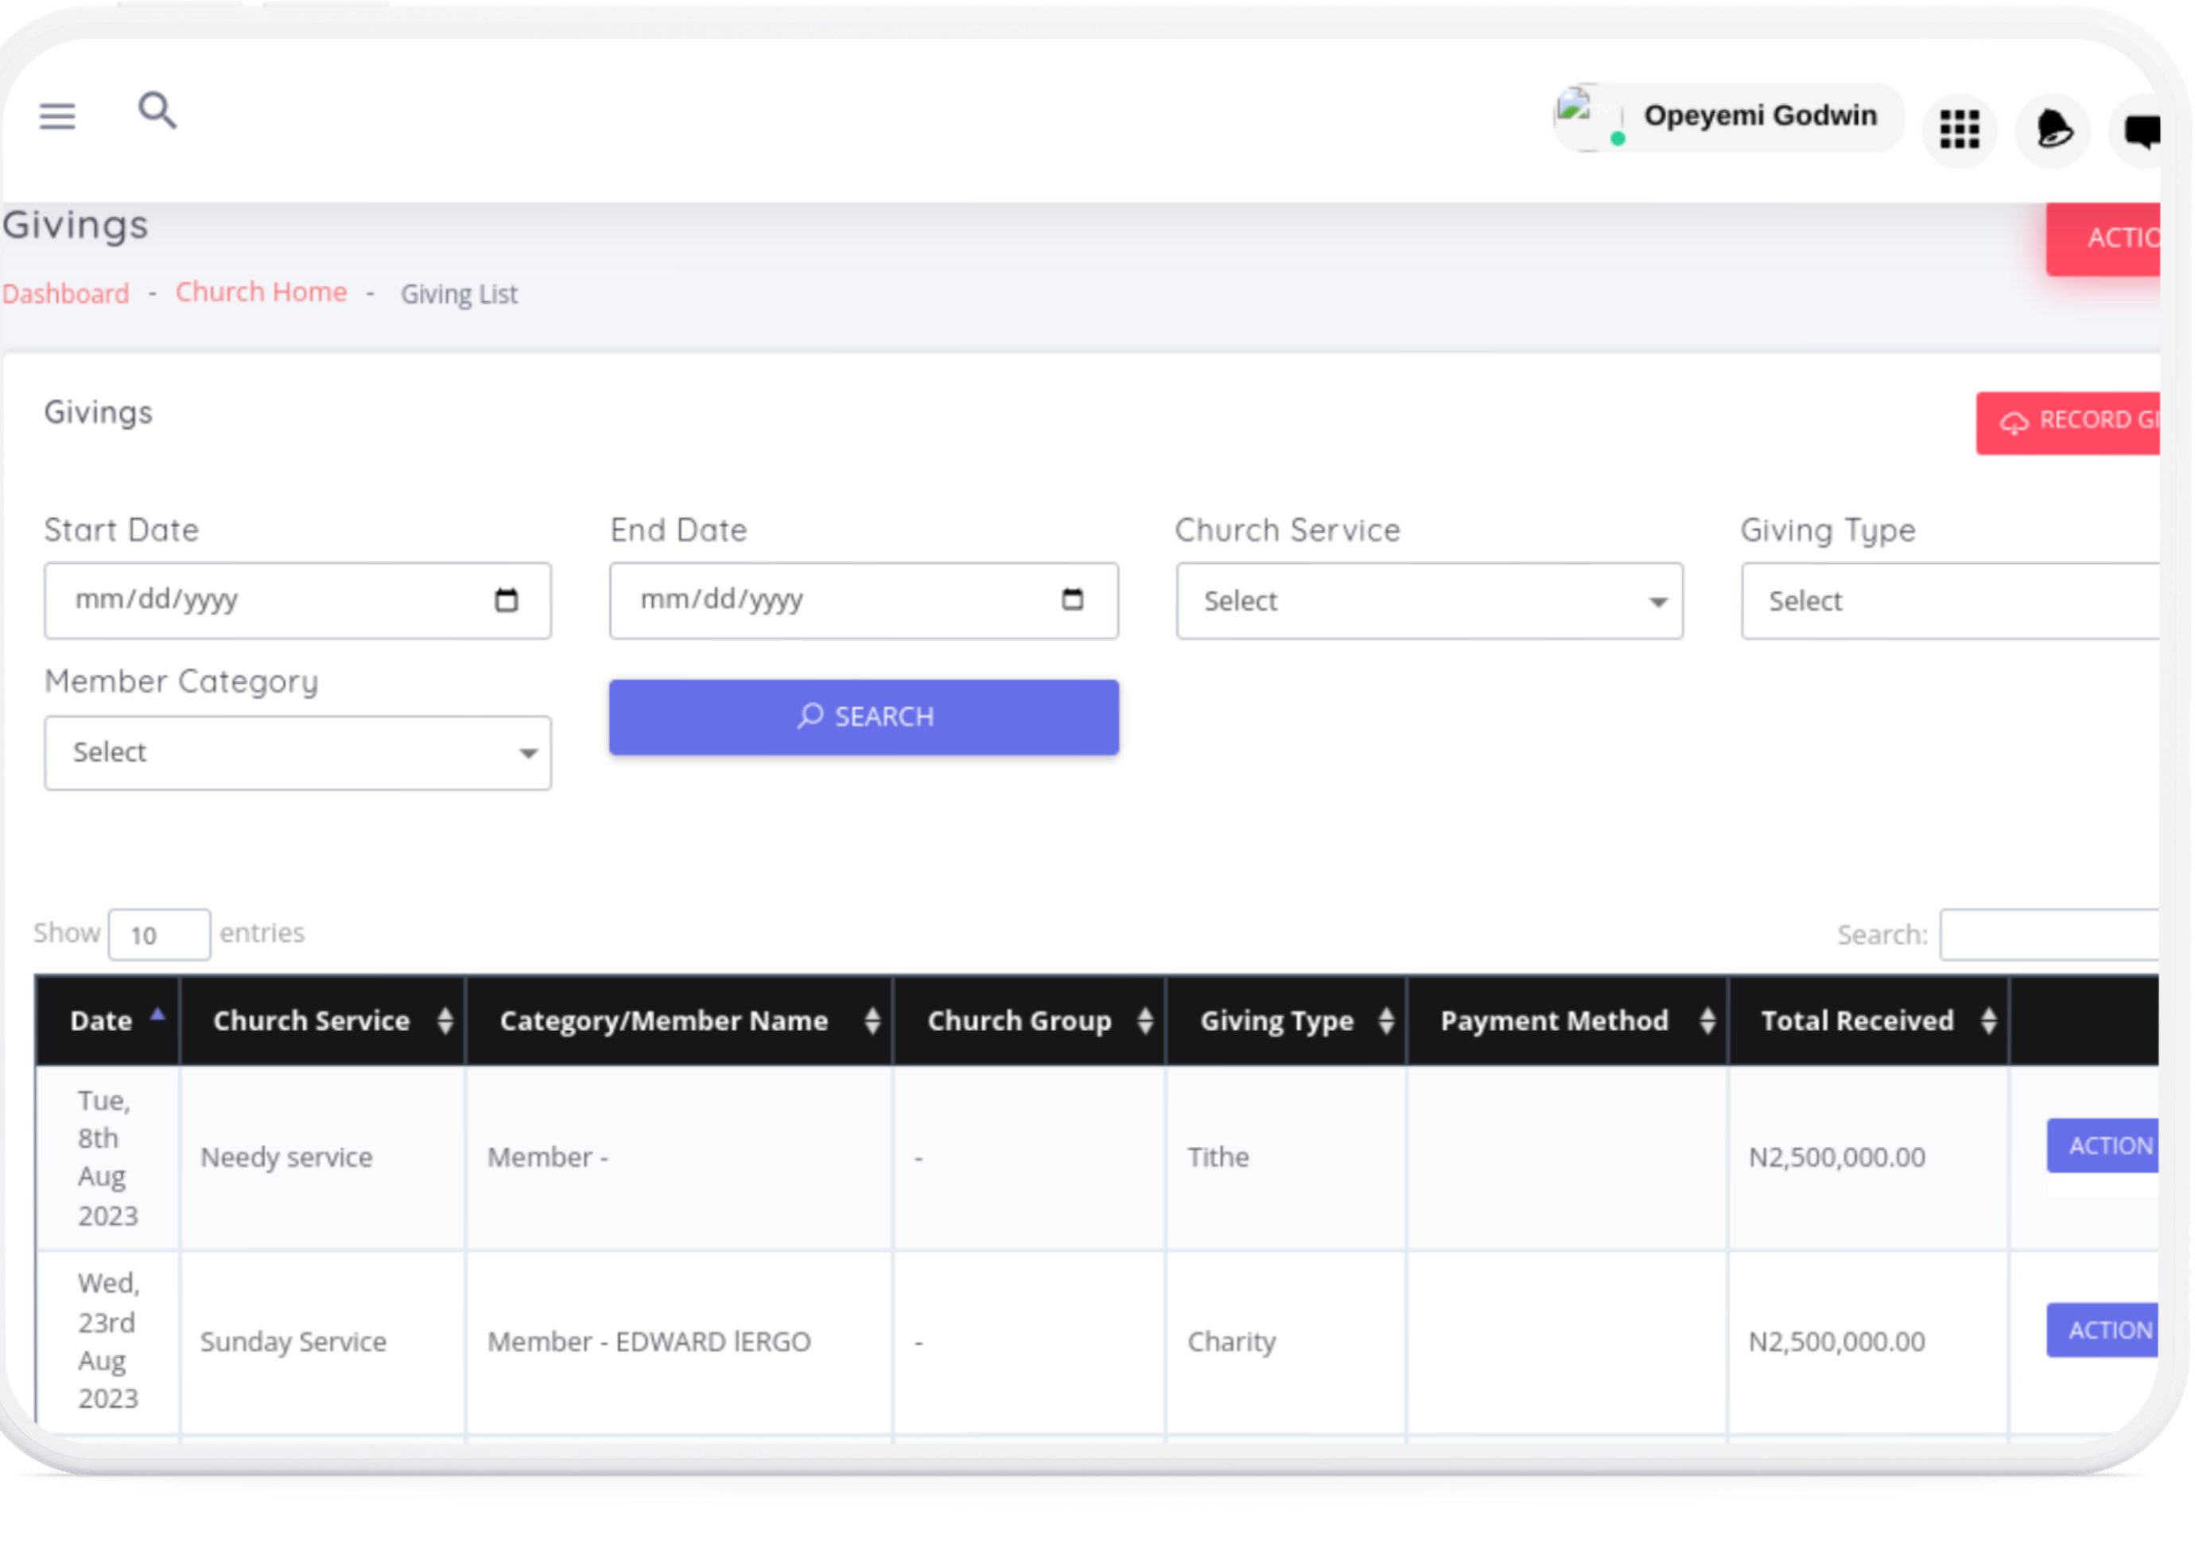Expand the Member Category select dropdown
This screenshot has height=1555, width=2195.
[297, 754]
